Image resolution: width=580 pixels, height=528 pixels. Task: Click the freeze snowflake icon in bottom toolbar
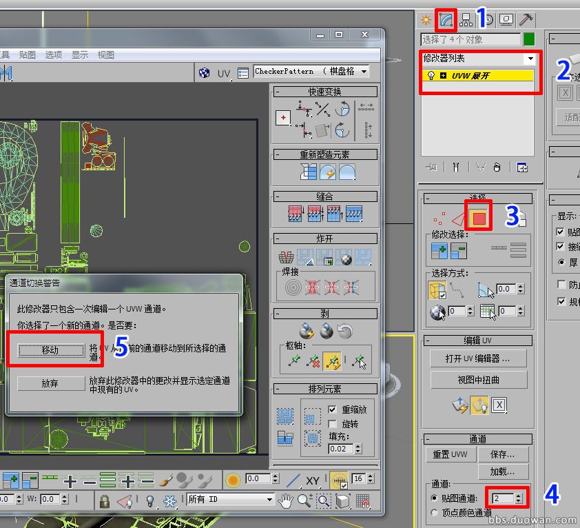pyautogui.click(x=169, y=500)
